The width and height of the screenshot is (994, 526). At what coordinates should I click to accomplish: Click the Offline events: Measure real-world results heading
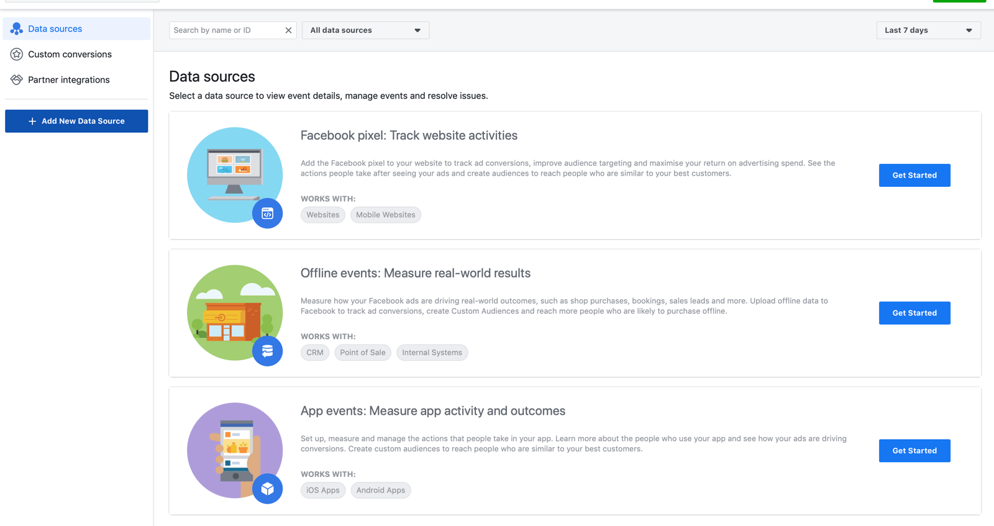point(416,273)
